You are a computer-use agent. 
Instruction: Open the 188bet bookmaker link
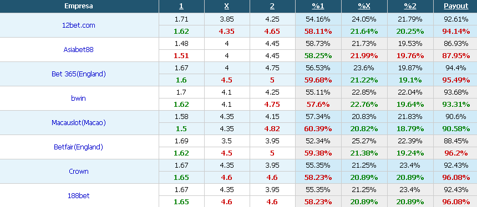79,195
